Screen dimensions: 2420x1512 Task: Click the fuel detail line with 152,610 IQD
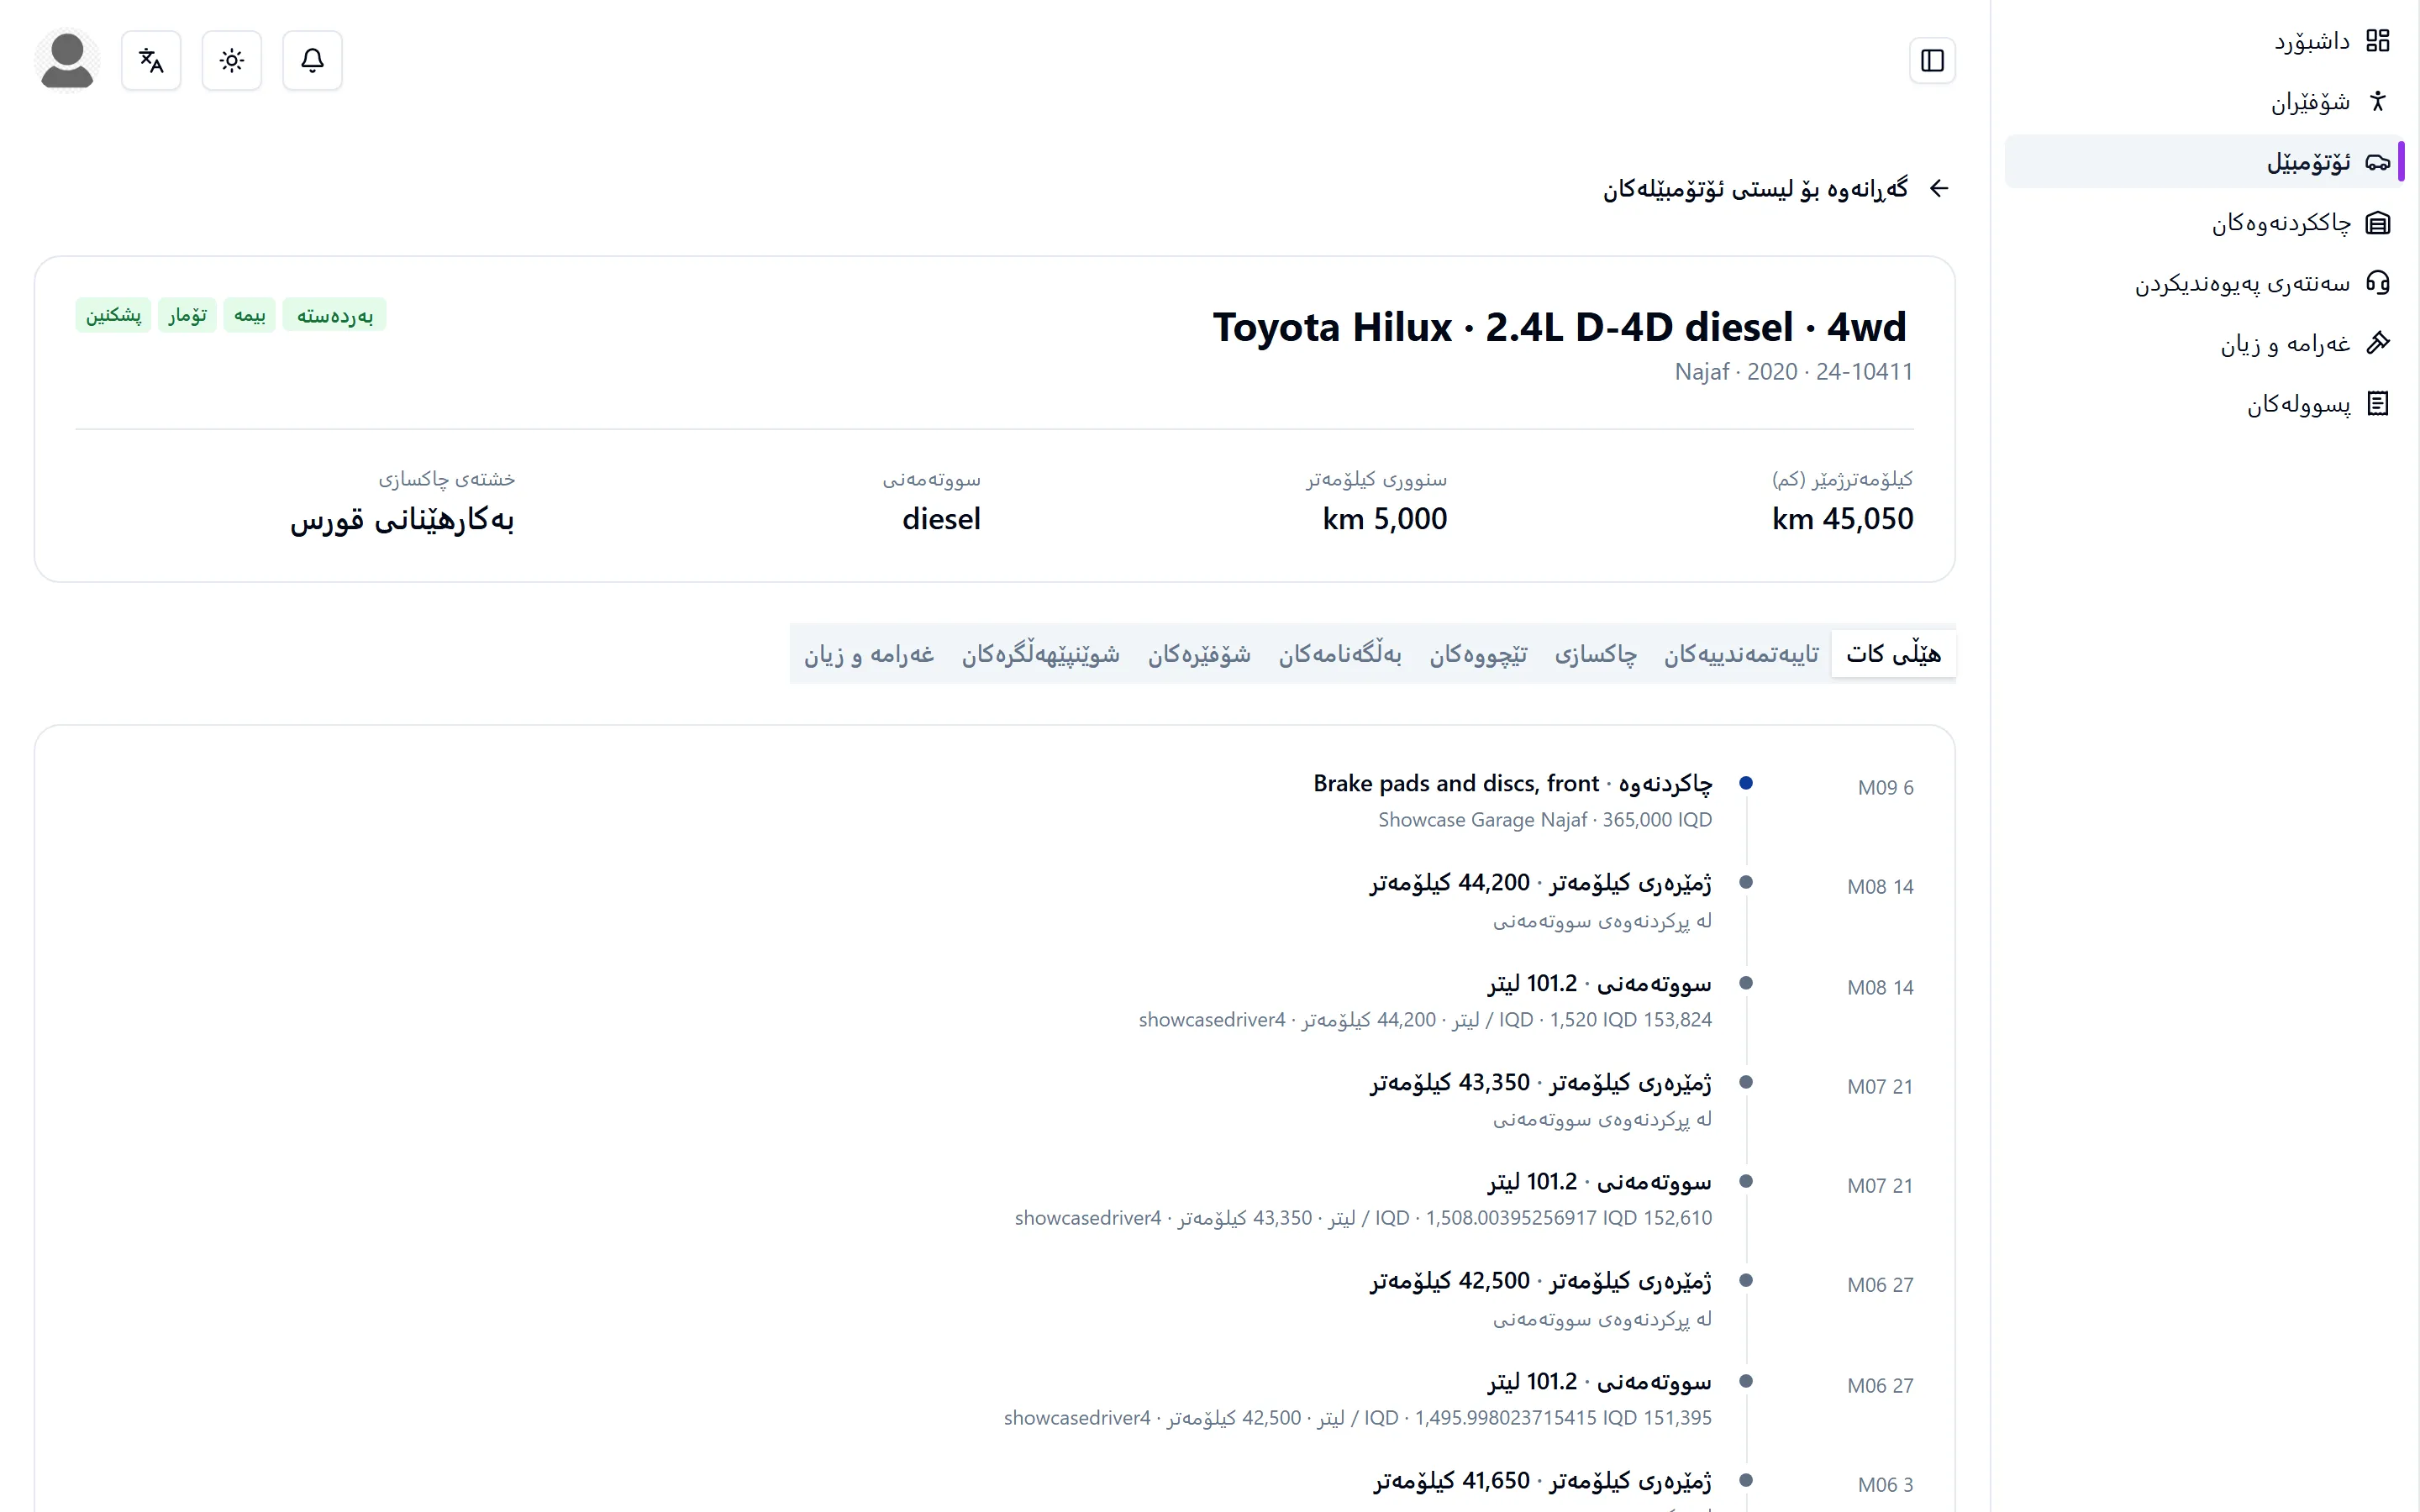point(1363,1218)
